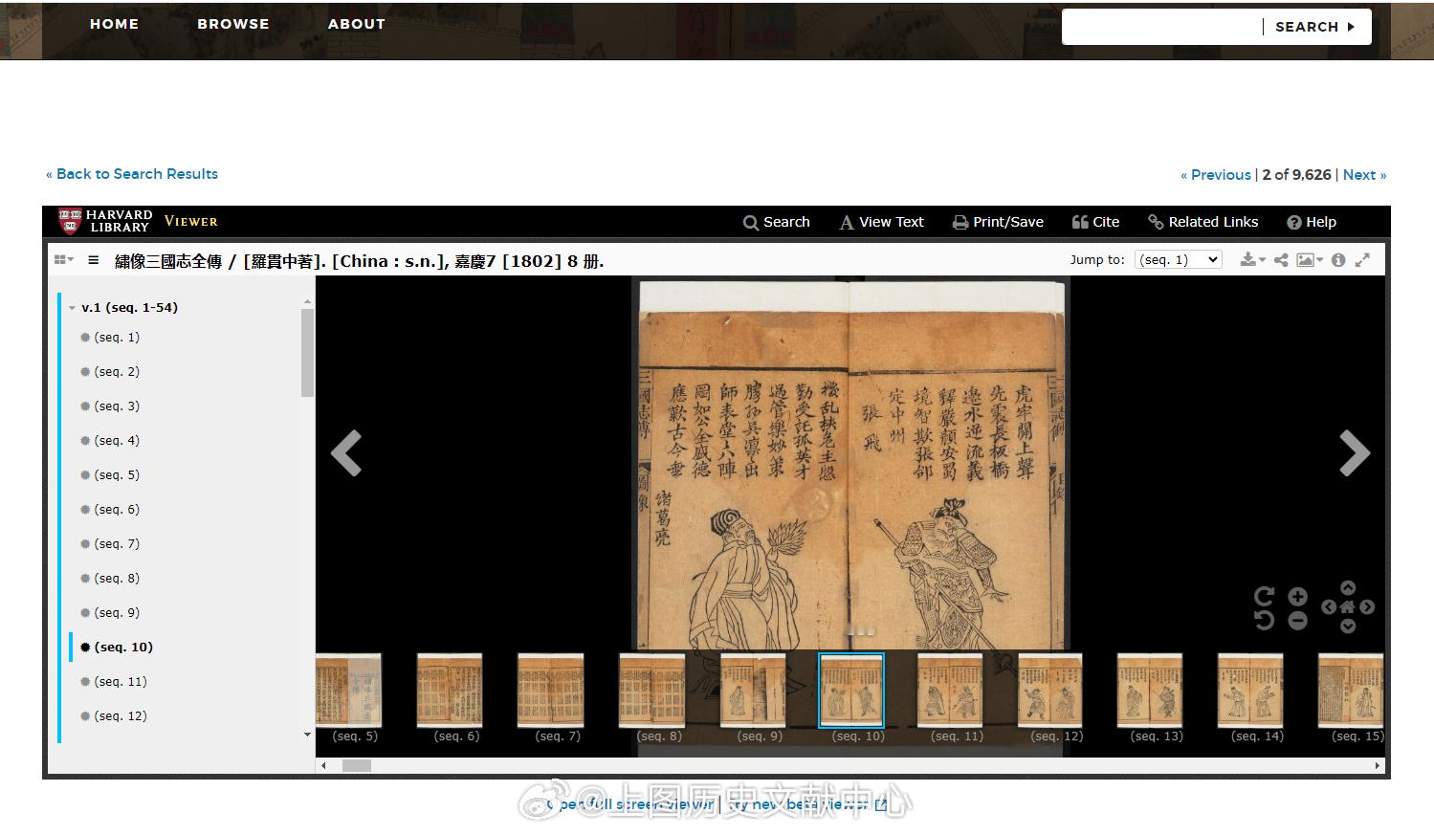Open thumbnail (seq. 9)
The width and height of the screenshot is (1434, 835).
(753, 691)
